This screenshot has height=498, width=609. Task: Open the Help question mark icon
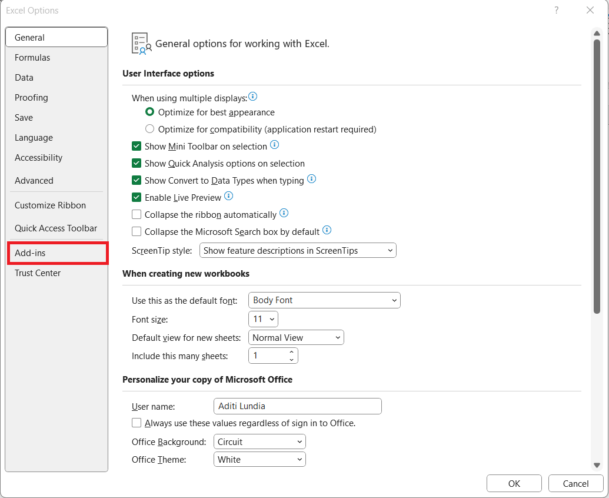click(x=557, y=10)
